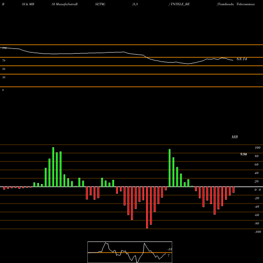The image size is (263, 263).
Task: Click the -100 label on MR scale
Action: coord(258,232)
